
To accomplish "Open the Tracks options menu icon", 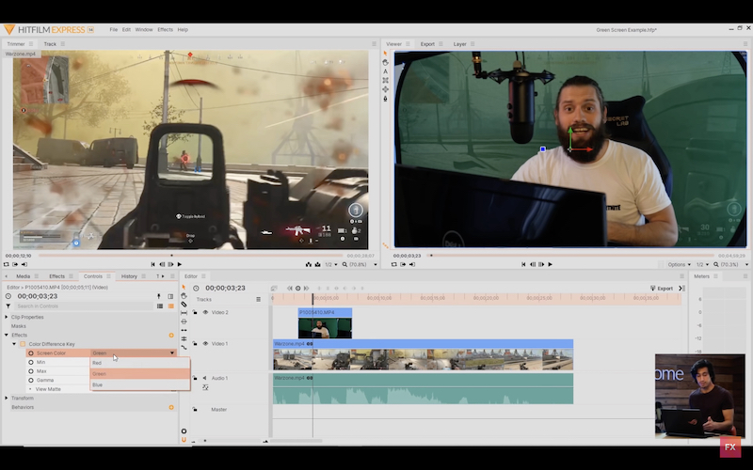I will (258, 299).
